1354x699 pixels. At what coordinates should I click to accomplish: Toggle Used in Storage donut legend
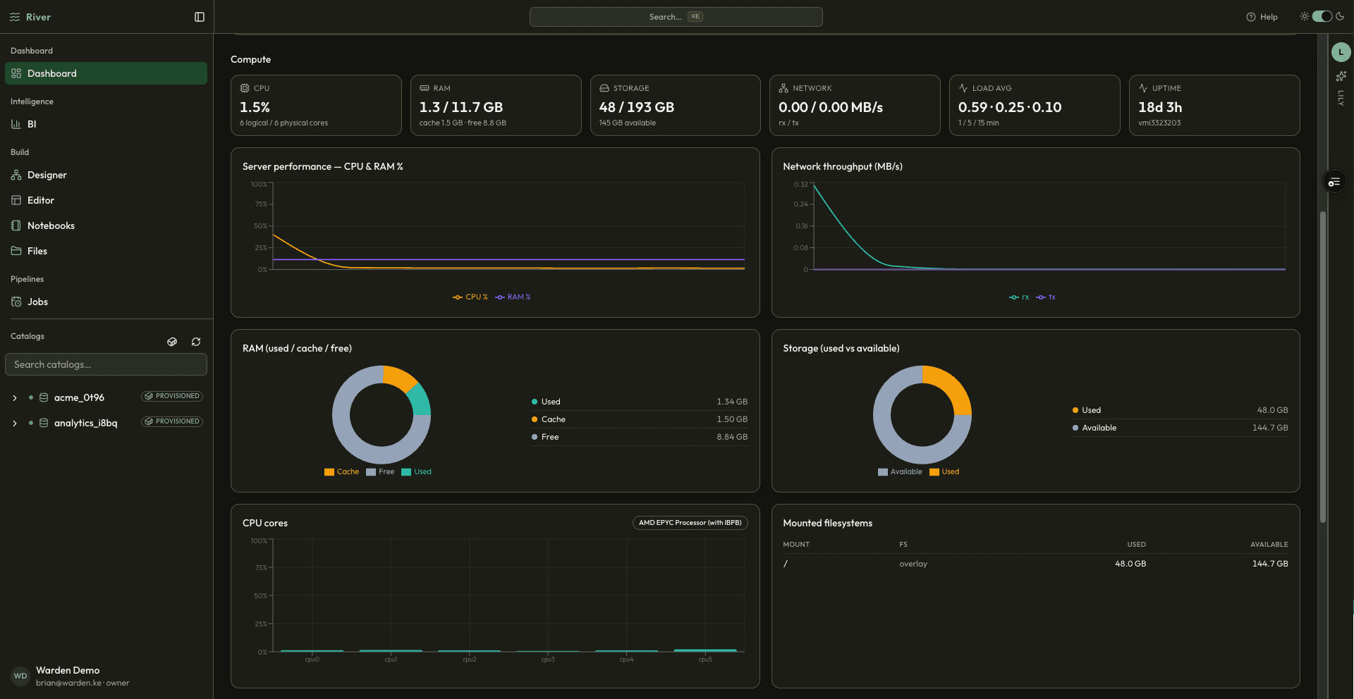(944, 472)
